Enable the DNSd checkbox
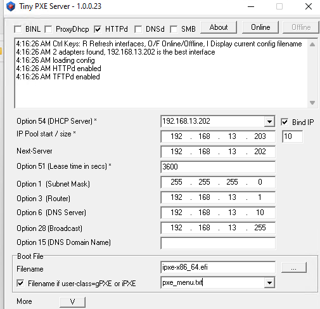 [138, 29]
